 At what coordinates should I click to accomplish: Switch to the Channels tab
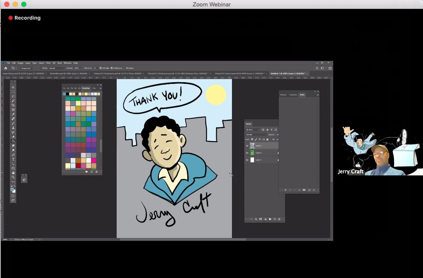(293, 95)
